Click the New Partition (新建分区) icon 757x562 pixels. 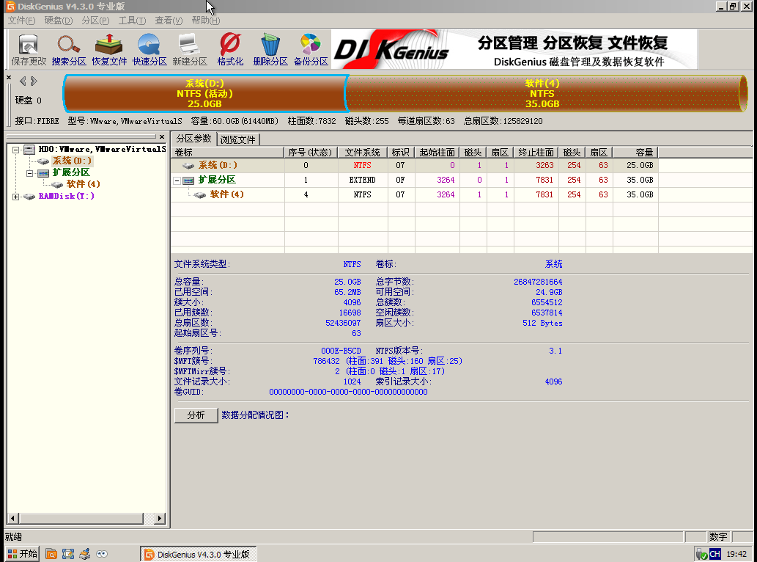point(190,49)
